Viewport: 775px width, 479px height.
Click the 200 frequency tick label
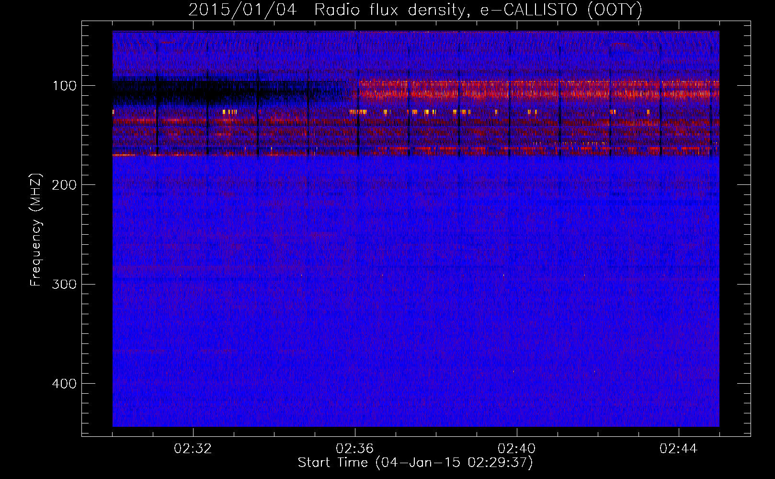click(64, 185)
